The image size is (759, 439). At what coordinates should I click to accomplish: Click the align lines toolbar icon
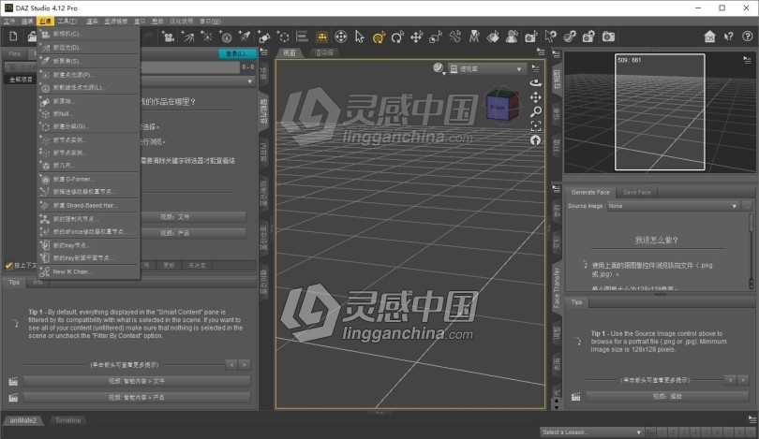[x=302, y=37]
